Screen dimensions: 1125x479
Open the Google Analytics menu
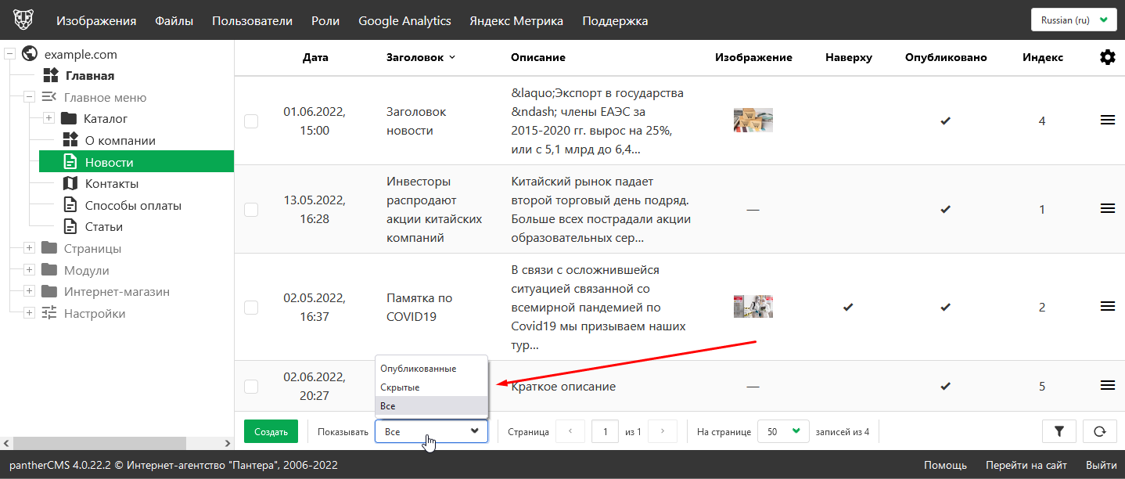[x=404, y=21]
